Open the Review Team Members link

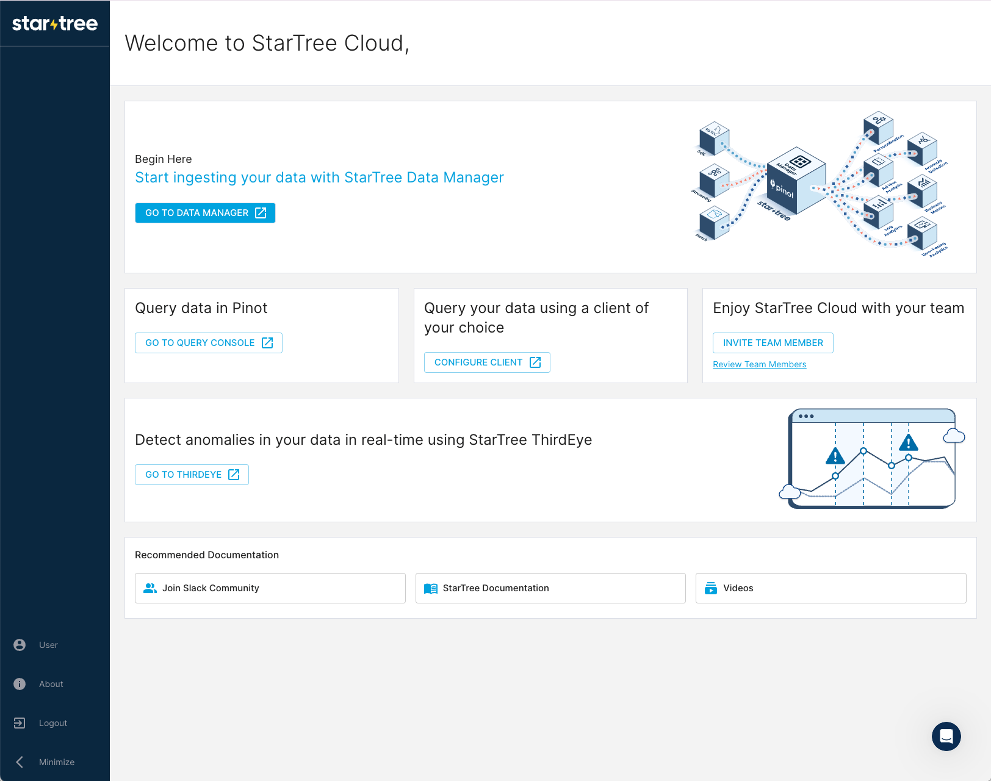[759, 364]
